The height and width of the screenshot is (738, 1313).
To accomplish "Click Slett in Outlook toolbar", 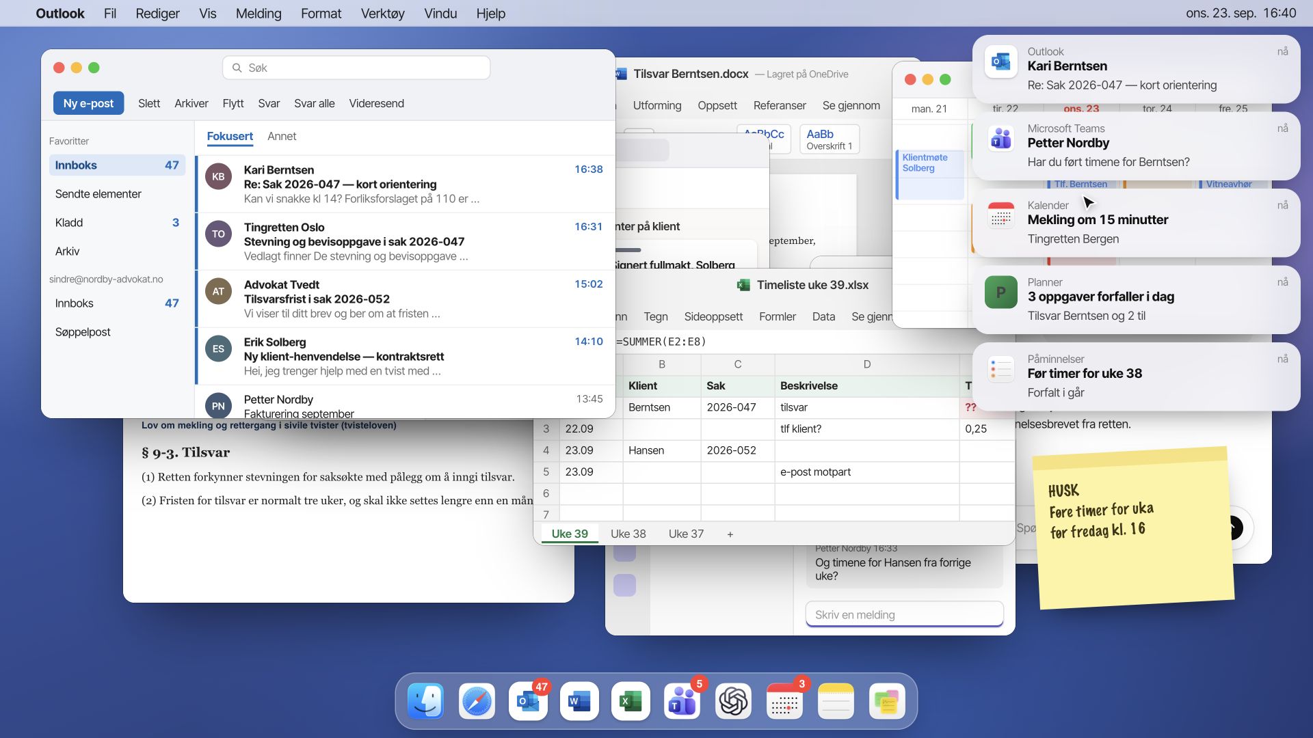I will [x=149, y=103].
